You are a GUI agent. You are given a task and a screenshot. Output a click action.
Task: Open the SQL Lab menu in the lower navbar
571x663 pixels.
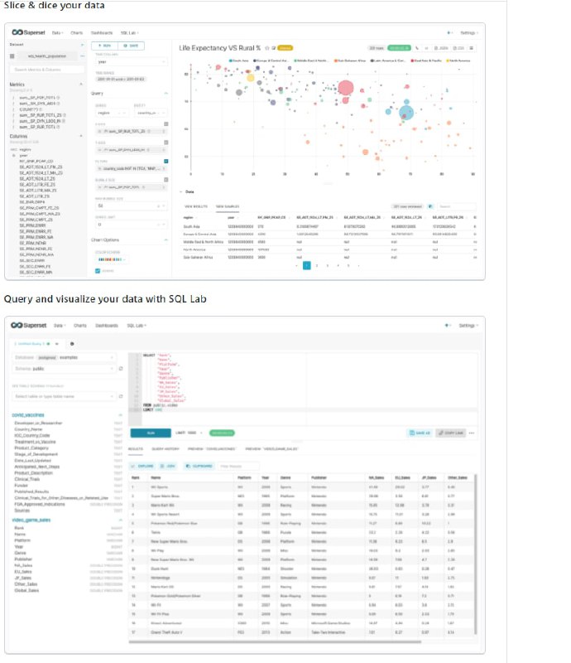[x=137, y=326]
